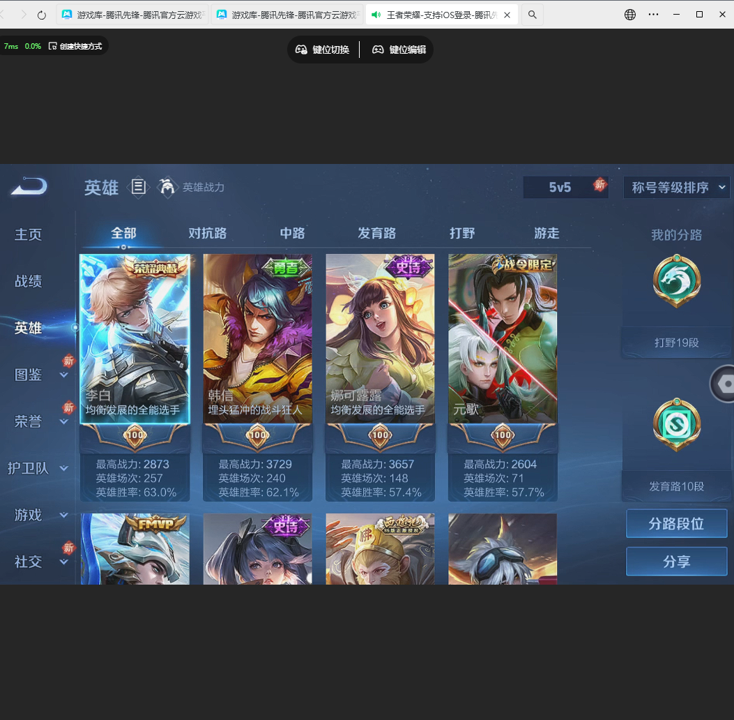Open 主页 in the sidebar

tap(28, 234)
